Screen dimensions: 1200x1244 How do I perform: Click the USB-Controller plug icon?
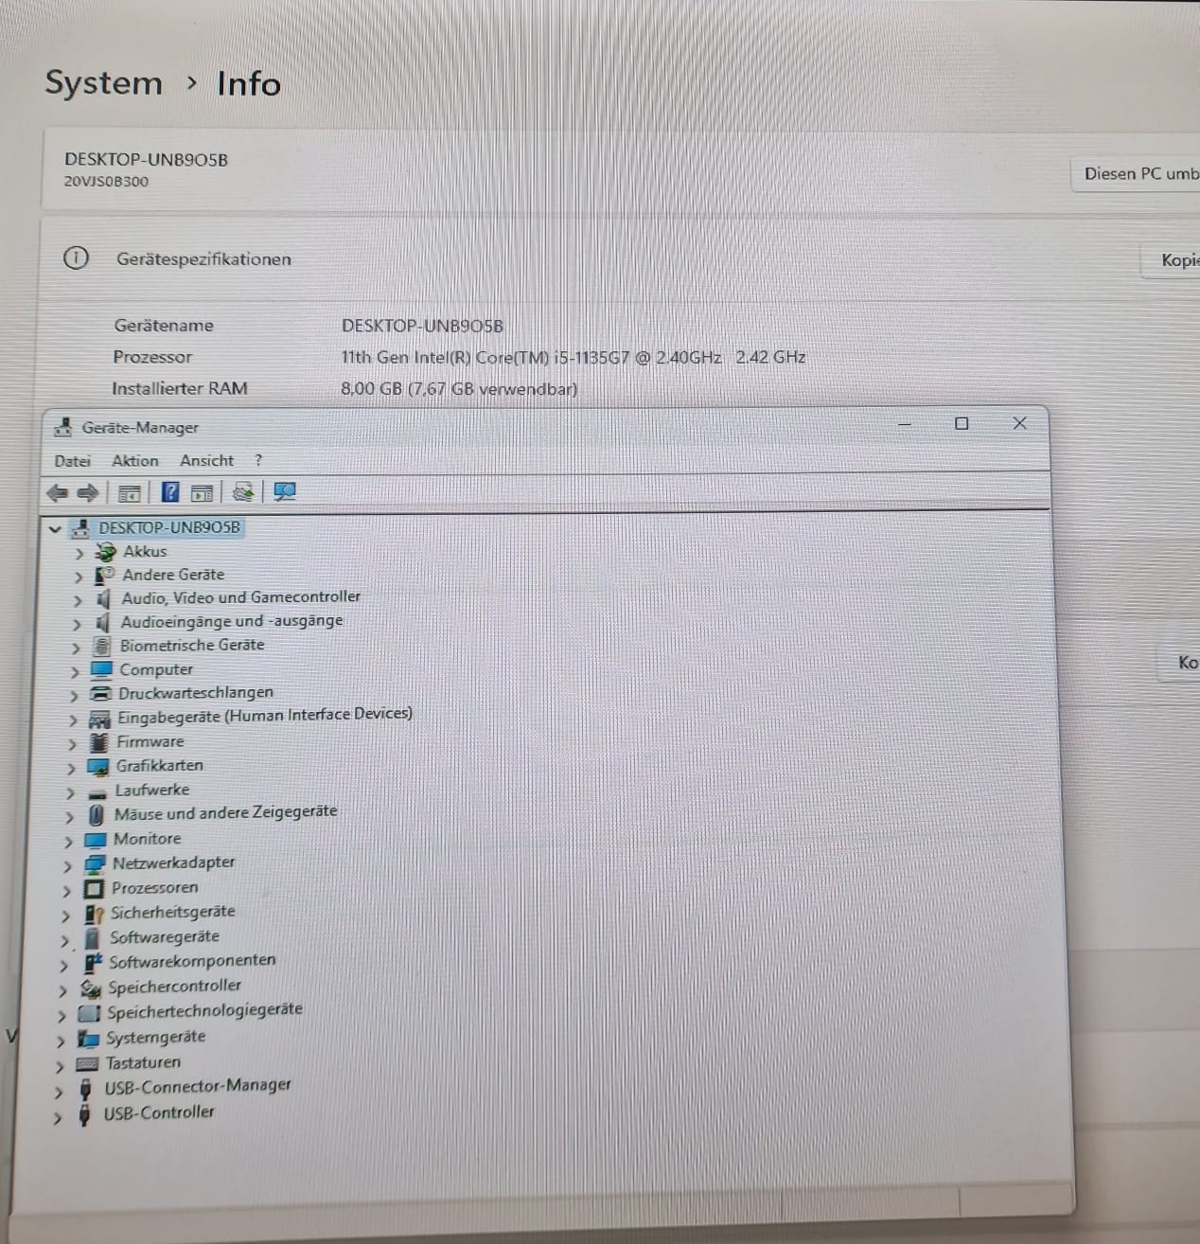84,1115
